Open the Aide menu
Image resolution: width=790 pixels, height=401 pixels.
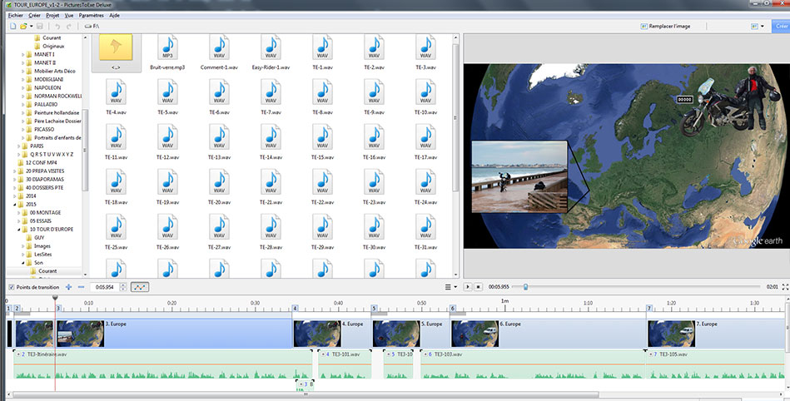pyautogui.click(x=114, y=15)
